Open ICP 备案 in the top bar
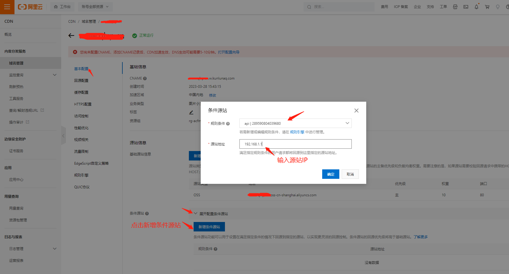 [401, 7]
